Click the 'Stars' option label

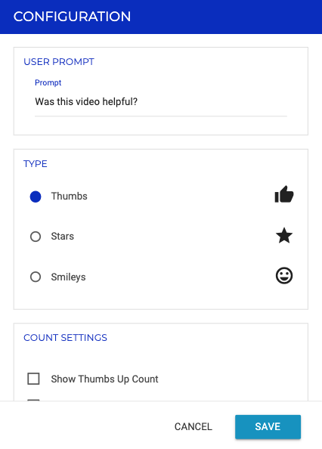pyautogui.click(x=63, y=237)
